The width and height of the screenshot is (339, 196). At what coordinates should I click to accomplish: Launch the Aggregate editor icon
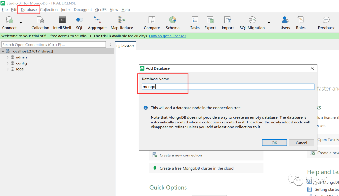[x=97, y=20]
